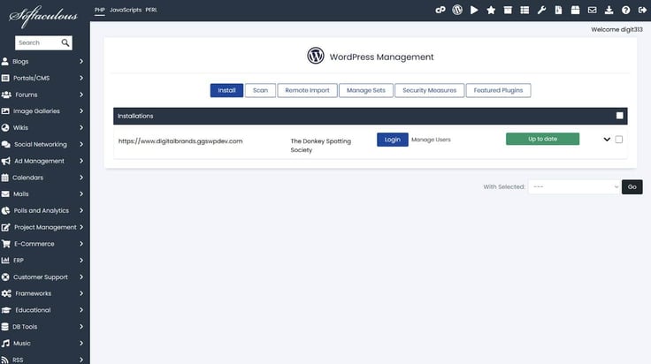
Task: Open script demos via play icon
Action: point(474,10)
